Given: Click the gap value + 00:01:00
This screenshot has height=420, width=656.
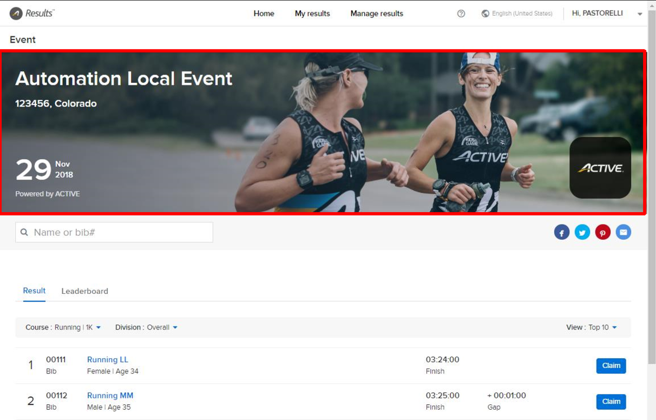Looking at the screenshot, I should point(507,396).
